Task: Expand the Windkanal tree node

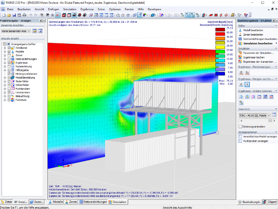Action: [5, 48]
